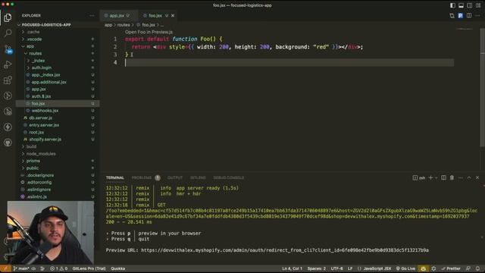Open the Extensions view
The image size is (485, 273).
[x=8, y=80]
